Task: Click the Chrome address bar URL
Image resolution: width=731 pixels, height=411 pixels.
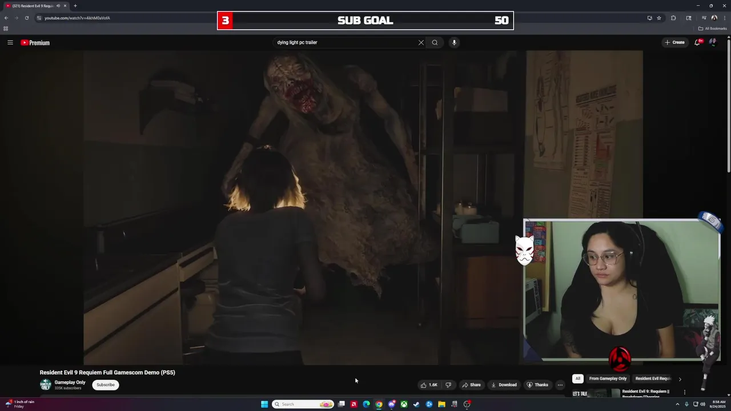Action: (x=77, y=18)
